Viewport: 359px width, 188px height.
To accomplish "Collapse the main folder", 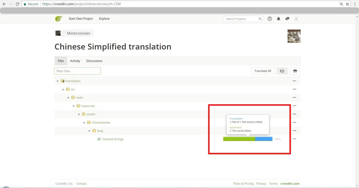I will pos(68,98).
